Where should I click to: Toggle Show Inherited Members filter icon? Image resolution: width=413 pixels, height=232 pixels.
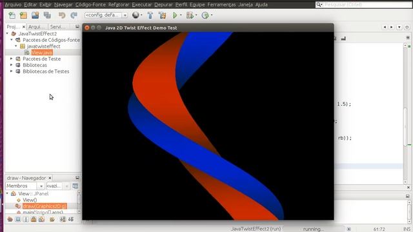coord(10,219)
